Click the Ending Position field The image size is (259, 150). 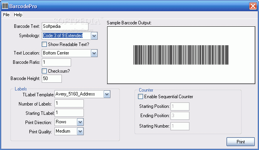[180, 116]
